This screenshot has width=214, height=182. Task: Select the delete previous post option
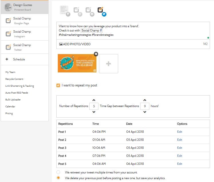tap(58, 178)
